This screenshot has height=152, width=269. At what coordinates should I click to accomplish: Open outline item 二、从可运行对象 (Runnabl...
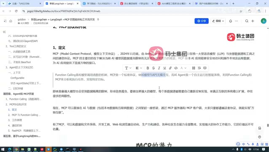point(25,57)
